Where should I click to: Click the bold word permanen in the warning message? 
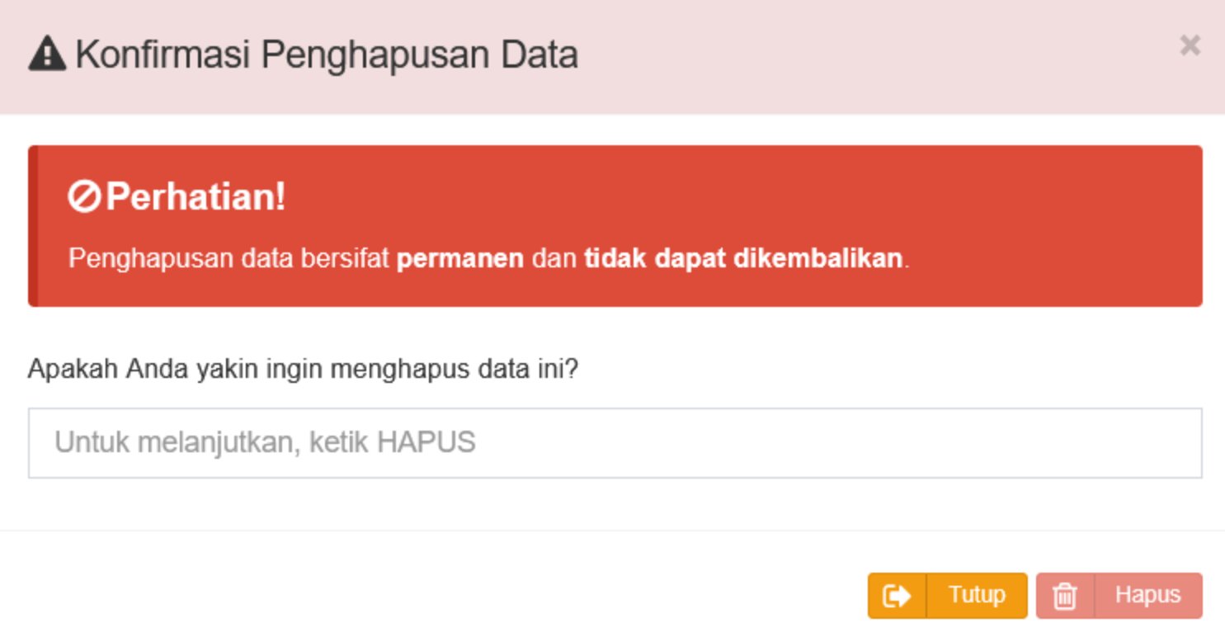(459, 258)
